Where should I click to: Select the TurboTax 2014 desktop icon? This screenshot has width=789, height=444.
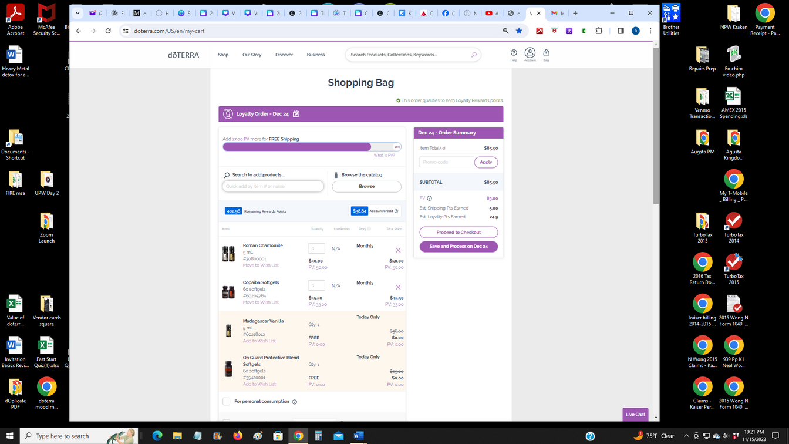734,228
